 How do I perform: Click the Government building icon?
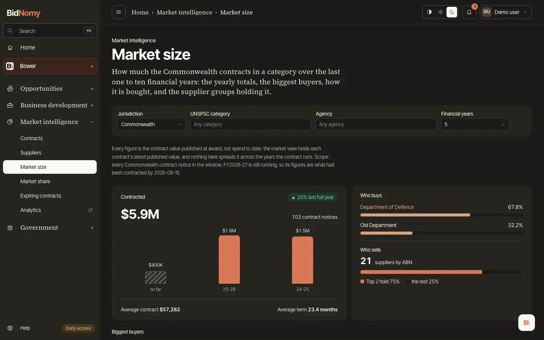coord(10,227)
